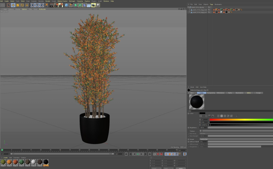This screenshot has height=169, width=273.
Task: Open the viewport Options menu
Action: pos(25,9)
